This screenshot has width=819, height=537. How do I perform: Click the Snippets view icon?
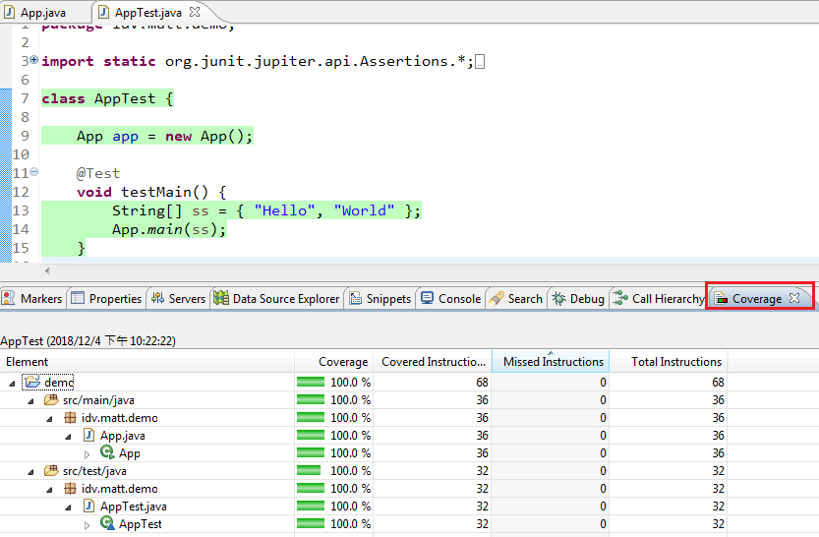[355, 299]
